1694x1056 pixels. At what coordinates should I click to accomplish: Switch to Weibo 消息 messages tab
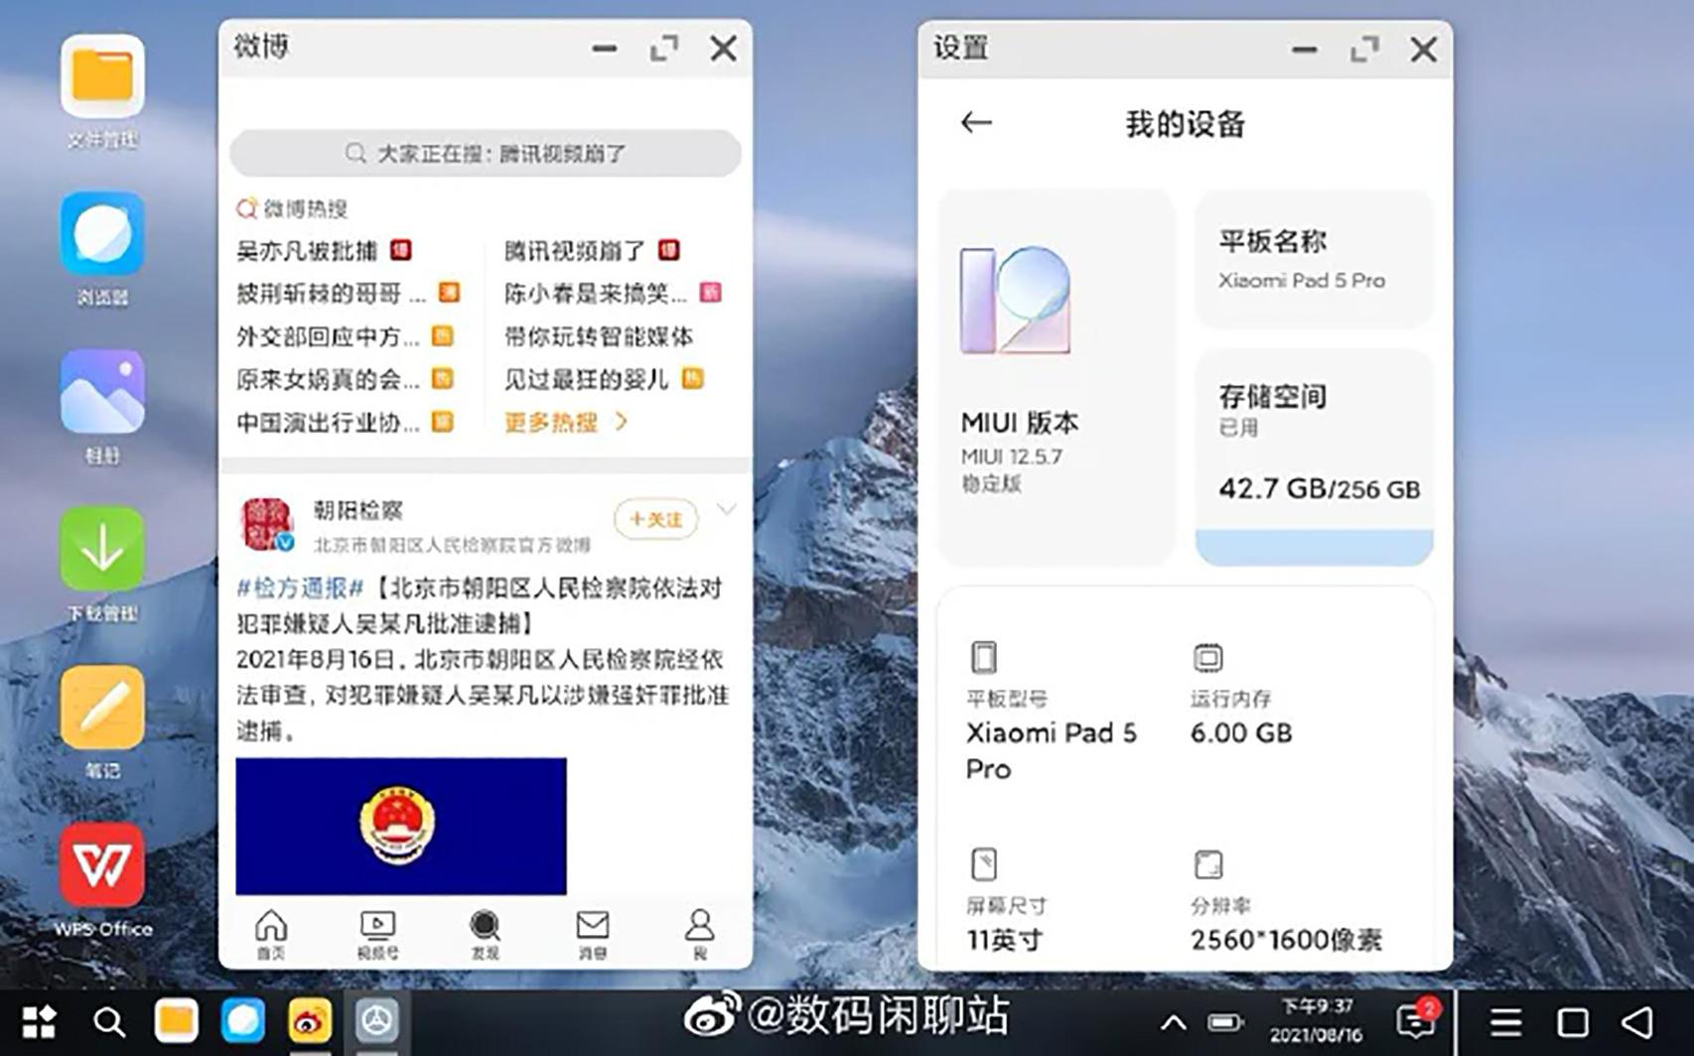click(593, 931)
